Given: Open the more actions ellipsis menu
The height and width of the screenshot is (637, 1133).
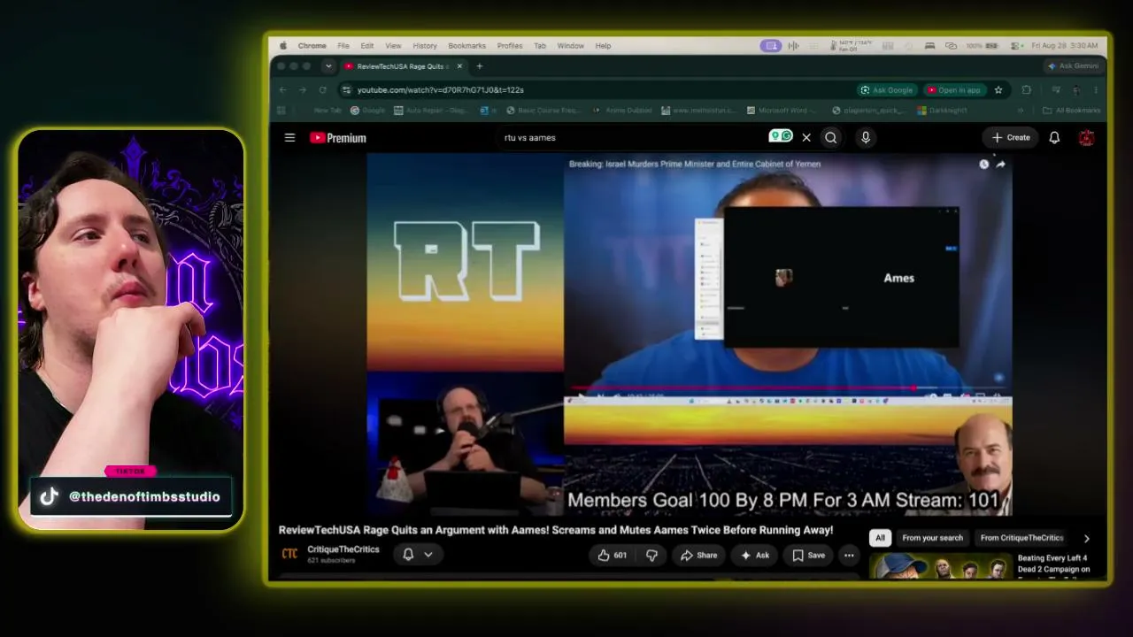Looking at the screenshot, I should 849,556.
